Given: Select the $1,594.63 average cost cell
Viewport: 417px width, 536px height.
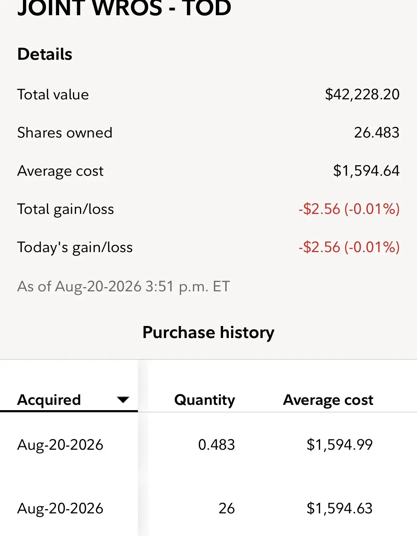Looking at the screenshot, I should [340, 508].
